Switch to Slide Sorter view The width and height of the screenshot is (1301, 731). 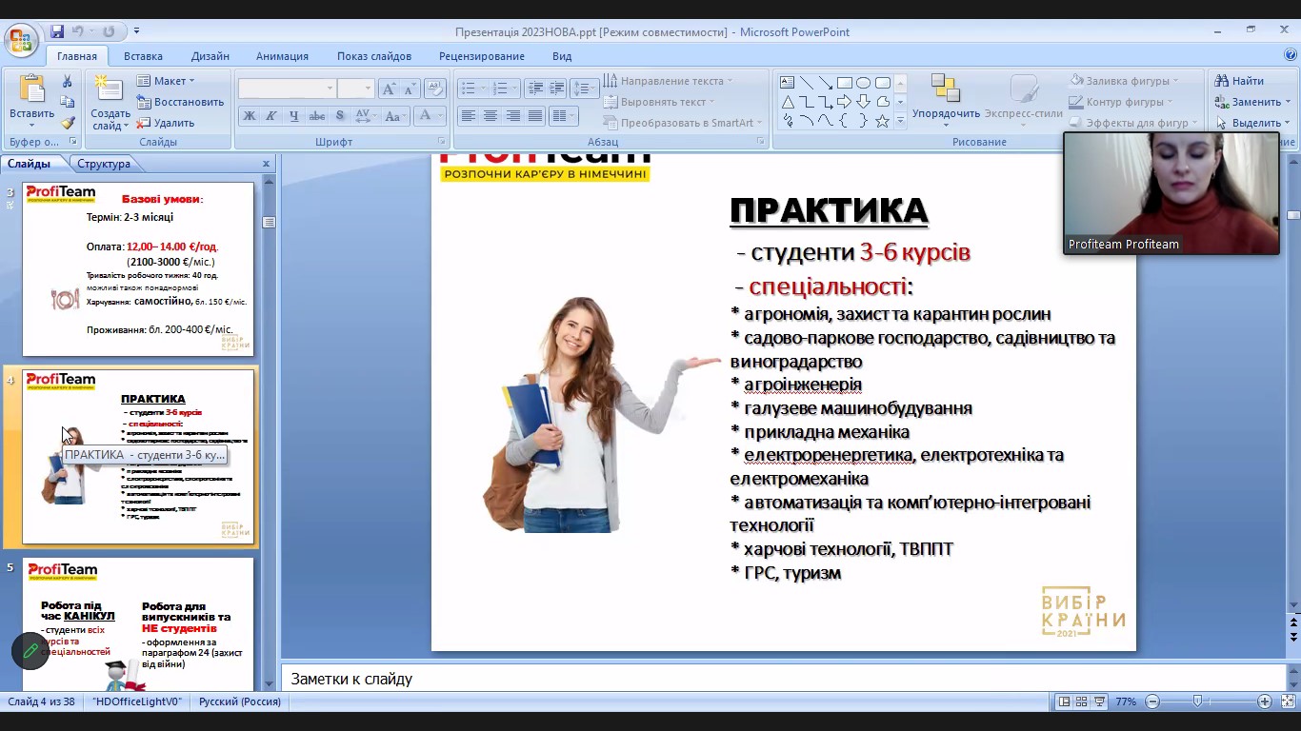[x=1081, y=701]
